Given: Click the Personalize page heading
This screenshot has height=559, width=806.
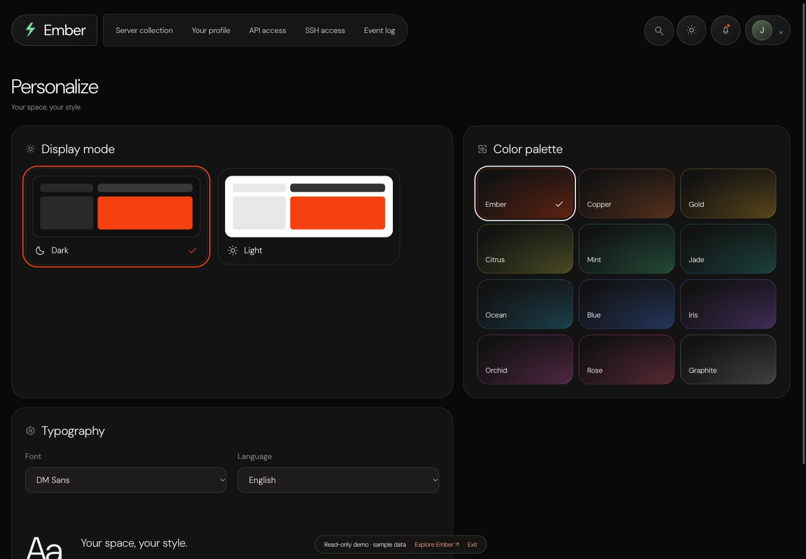Looking at the screenshot, I should (55, 87).
